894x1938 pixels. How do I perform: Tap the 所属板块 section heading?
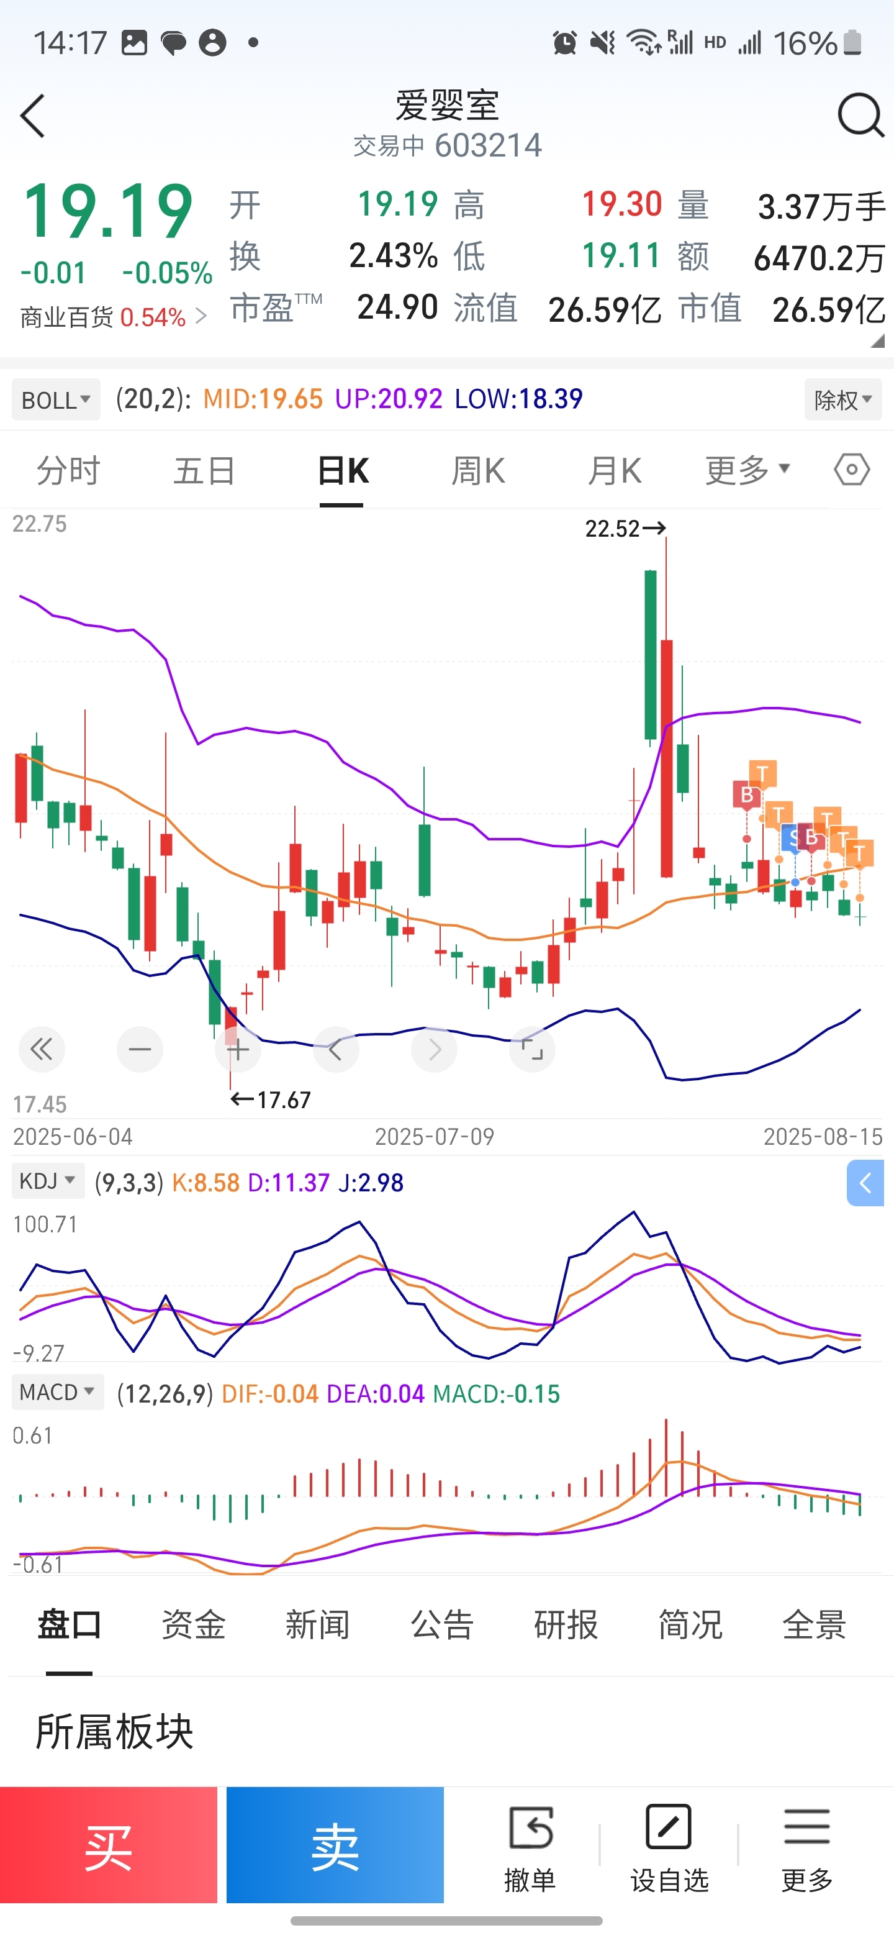coord(114,1732)
